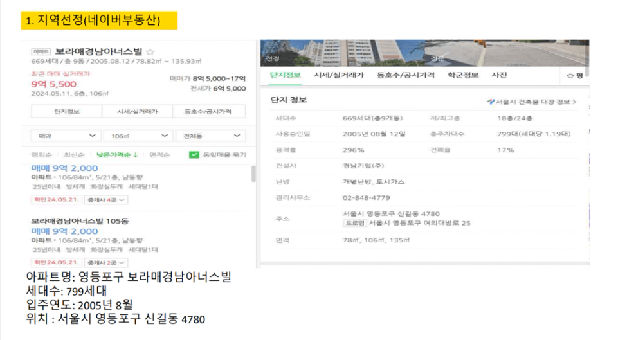Click 경남기업(주) builder value
This screenshot has width=618, height=340.
[363, 166]
